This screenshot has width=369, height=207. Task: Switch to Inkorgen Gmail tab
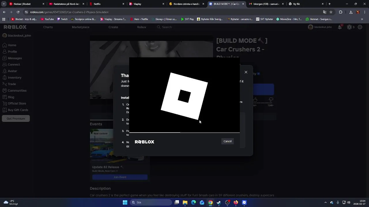(266, 4)
